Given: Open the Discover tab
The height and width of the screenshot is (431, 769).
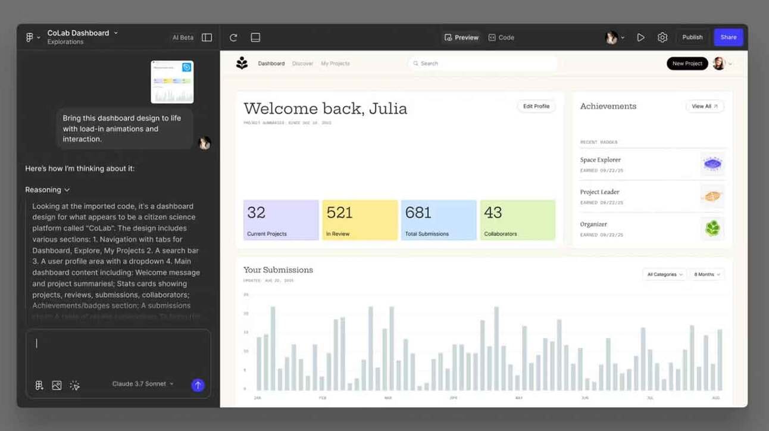Looking at the screenshot, I should [x=302, y=64].
